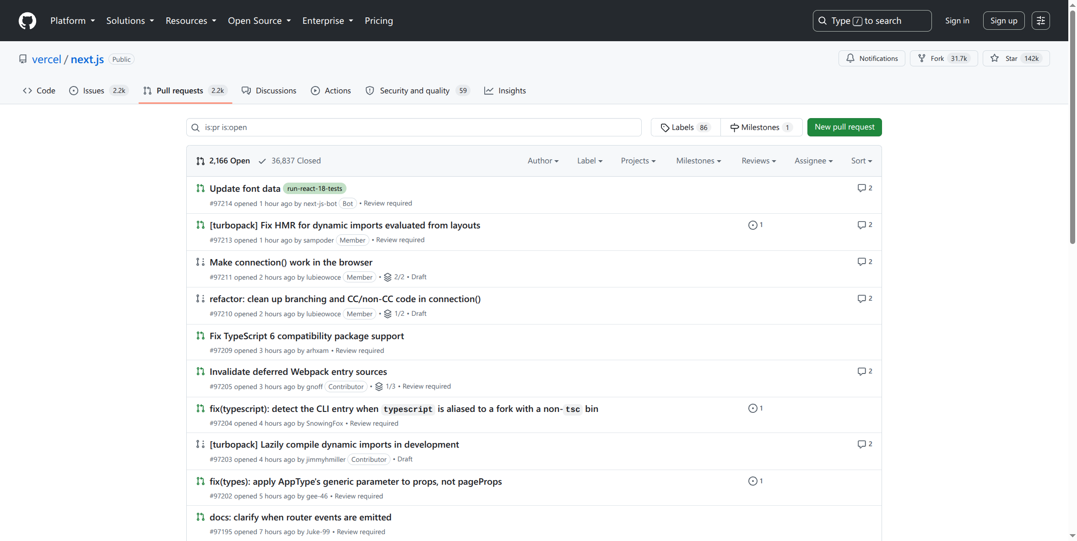Click the repository icon before vercel

[x=23, y=59]
